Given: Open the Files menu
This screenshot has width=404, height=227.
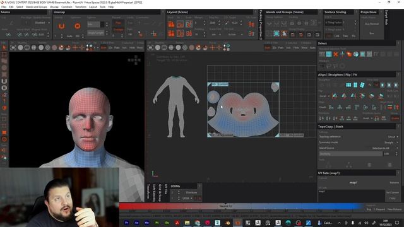Looking at the screenshot, I should tap(4, 7).
